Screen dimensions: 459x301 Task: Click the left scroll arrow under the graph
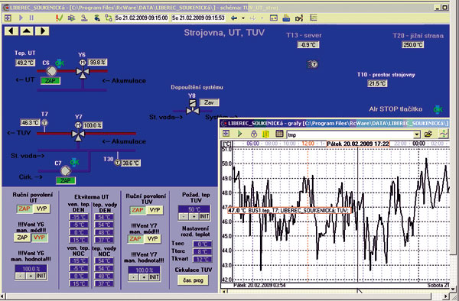click(224, 291)
